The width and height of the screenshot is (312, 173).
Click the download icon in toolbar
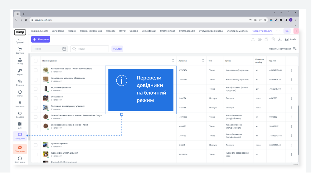click(x=280, y=39)
